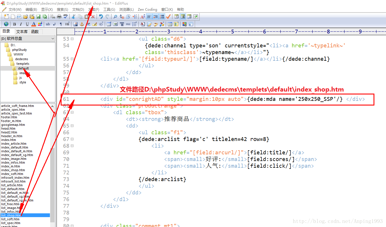
Task: Collapse code fold at line 63
Action: tap(72, 112)
